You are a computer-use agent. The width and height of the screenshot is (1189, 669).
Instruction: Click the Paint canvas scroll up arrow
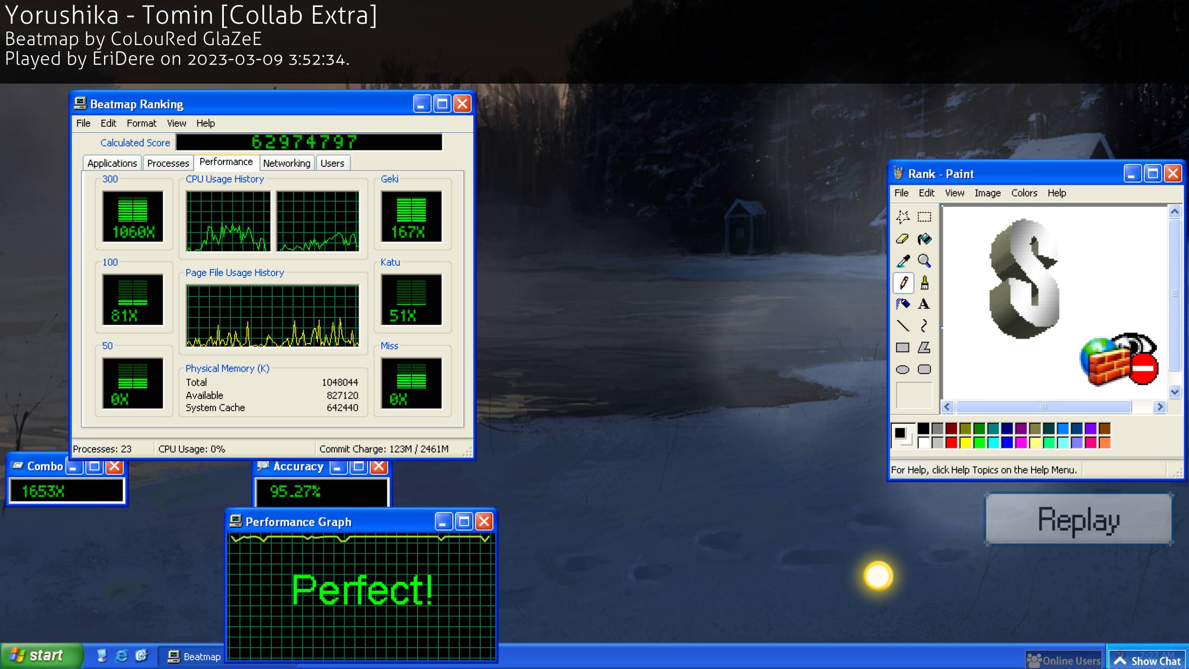click(x=1175, y=212)
